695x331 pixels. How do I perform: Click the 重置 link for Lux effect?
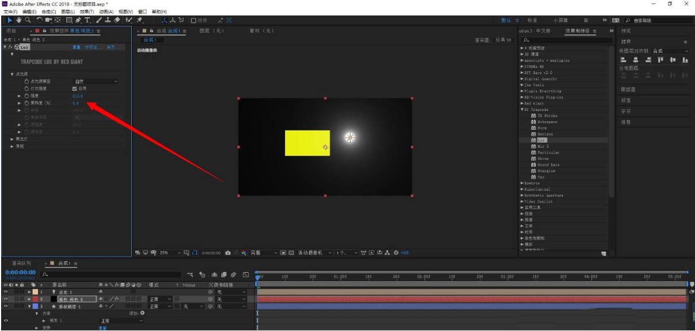pyautogui.click(x=76, y=47)
